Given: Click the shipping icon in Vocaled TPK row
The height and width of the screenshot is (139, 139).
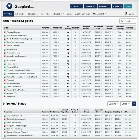Looking at the screenshot, I should tap(68, 93).
